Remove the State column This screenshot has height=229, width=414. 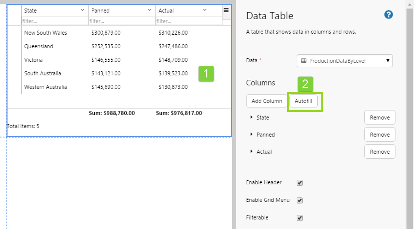coord(379,118)
